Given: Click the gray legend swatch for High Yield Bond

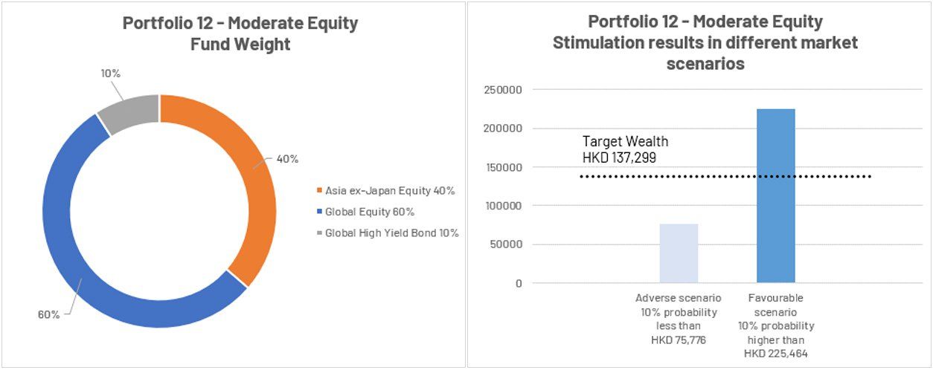Looking at the screenshot, I should pyautogui.click(x=320, y=233).
